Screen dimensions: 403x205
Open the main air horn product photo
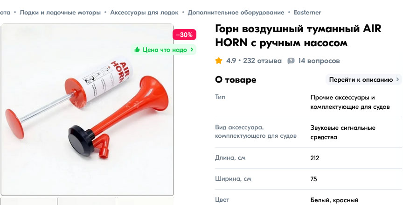pos(87,109)
